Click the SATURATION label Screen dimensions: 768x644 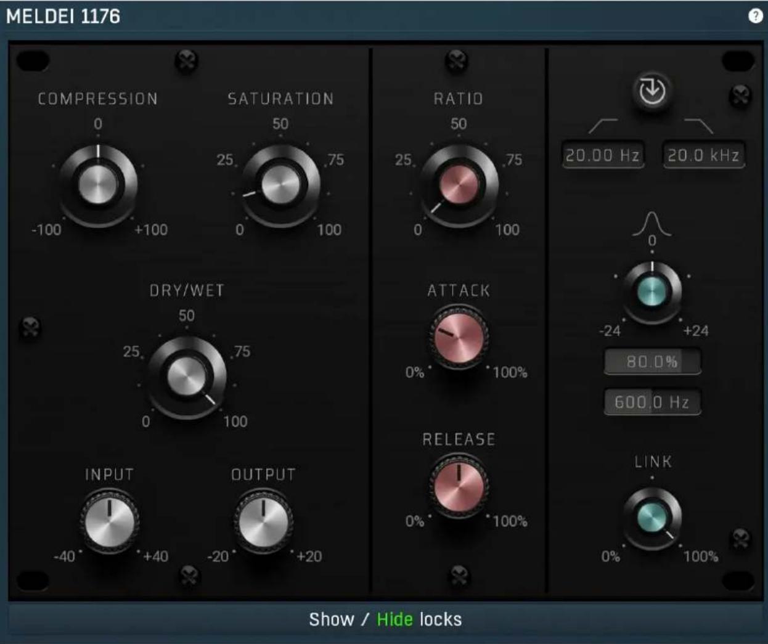[x=280, y=99]
